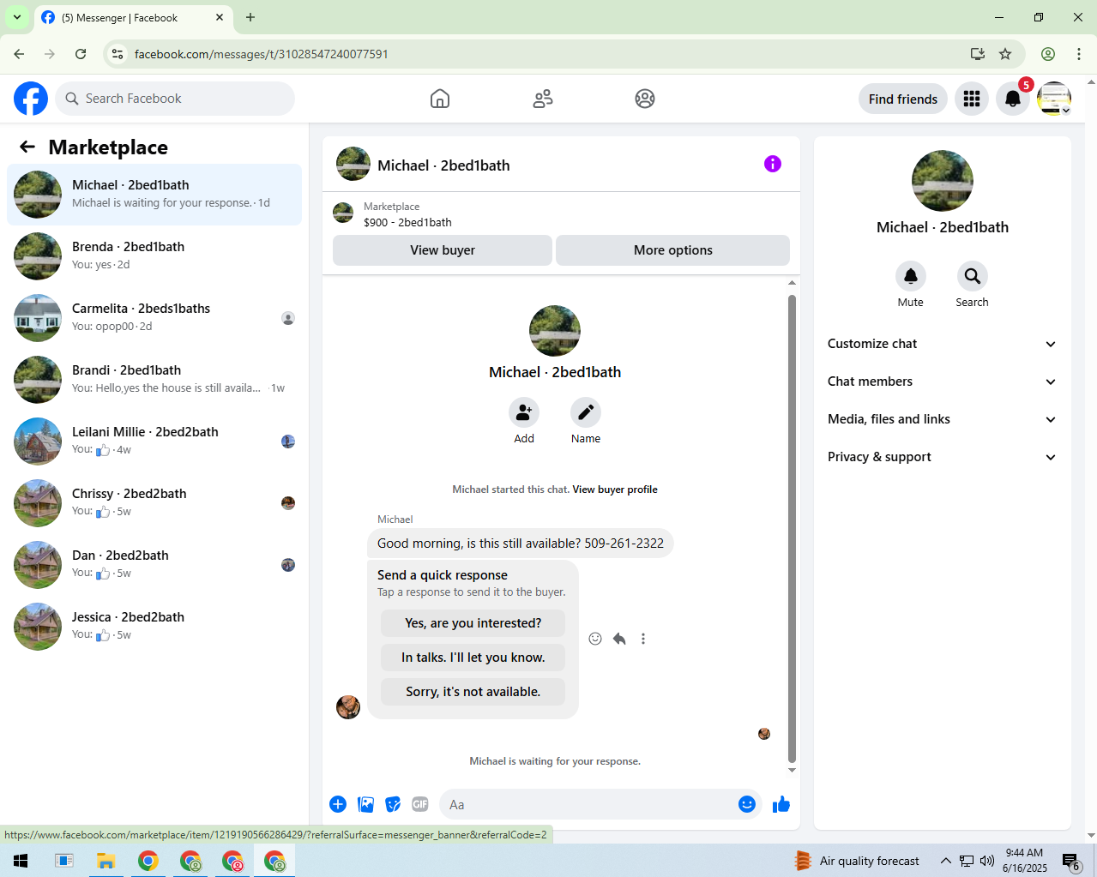Click the browser address bar URL

[x=262, y=54]
